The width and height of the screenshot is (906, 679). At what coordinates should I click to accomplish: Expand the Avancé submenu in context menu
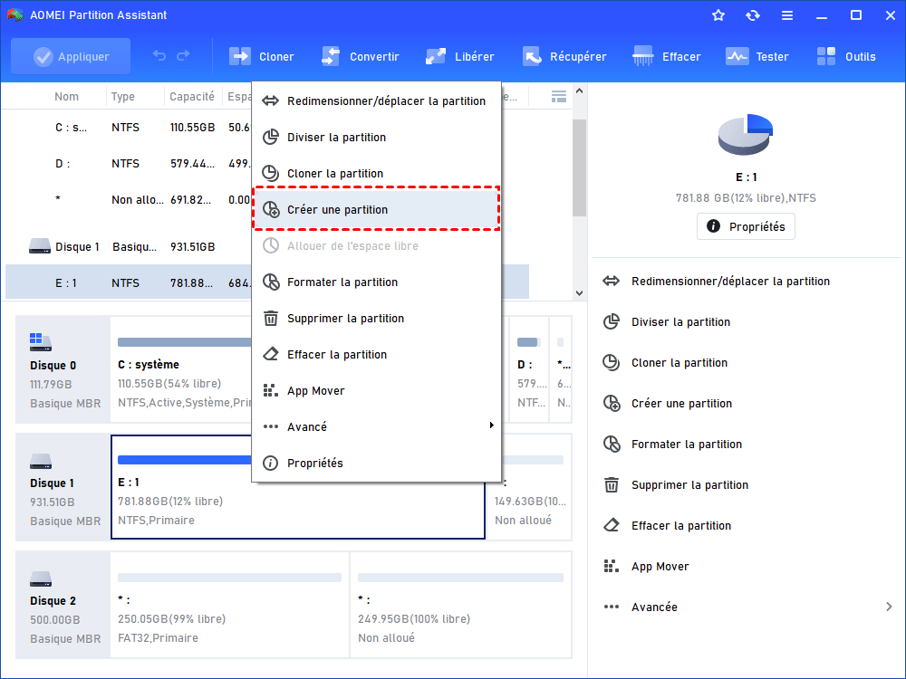click(x=376, y=426)
